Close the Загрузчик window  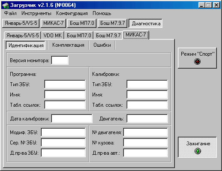click(x=216, y=5)
